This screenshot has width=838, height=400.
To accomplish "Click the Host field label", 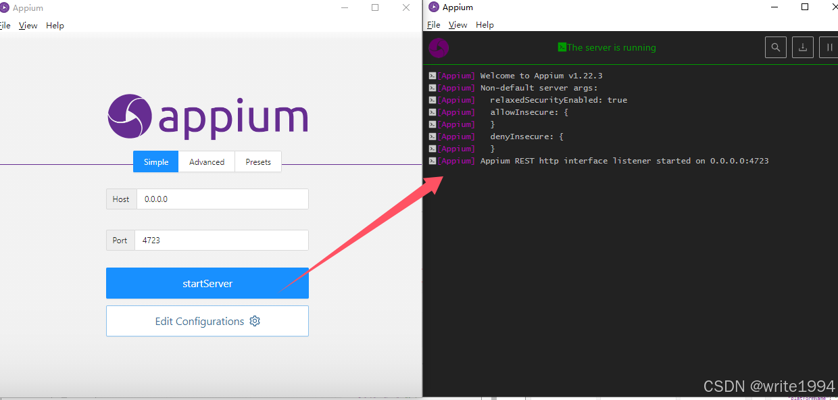I will (x=121, y=199).
